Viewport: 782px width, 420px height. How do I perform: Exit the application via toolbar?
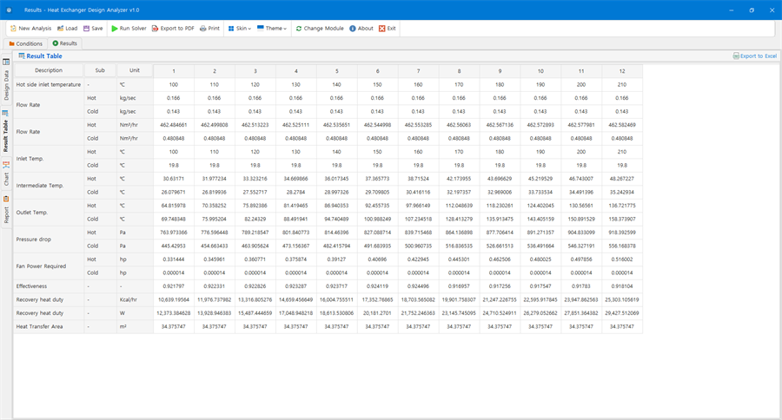coord(387,29)
